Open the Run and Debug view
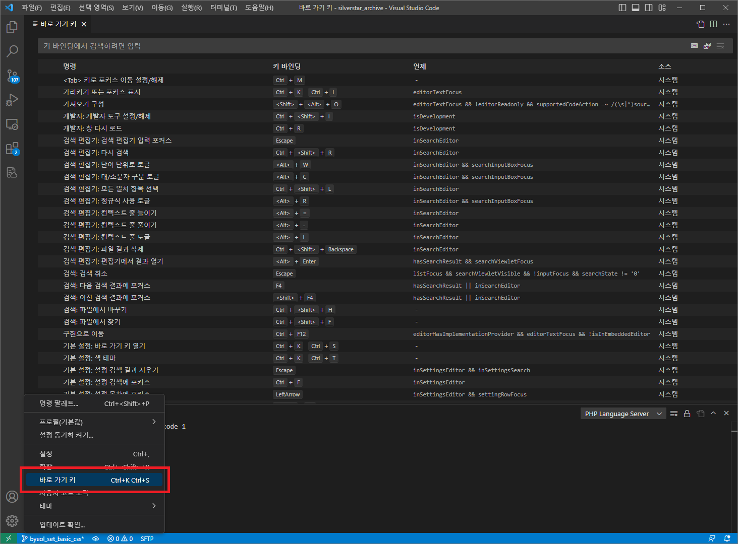Viewport: 738px width, 544px height. (12, 100)
